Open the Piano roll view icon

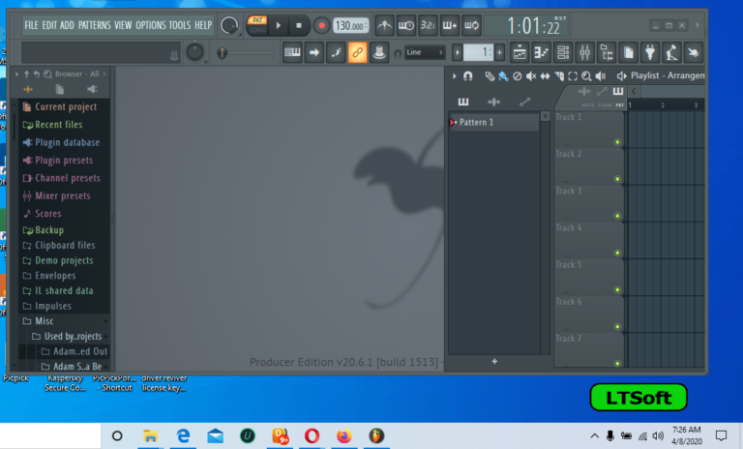541,52
